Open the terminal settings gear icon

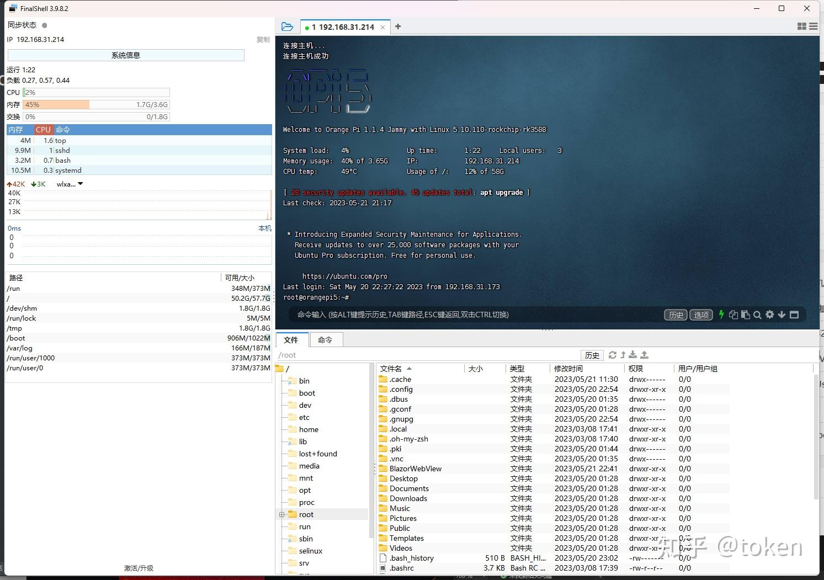coord(770,315)
